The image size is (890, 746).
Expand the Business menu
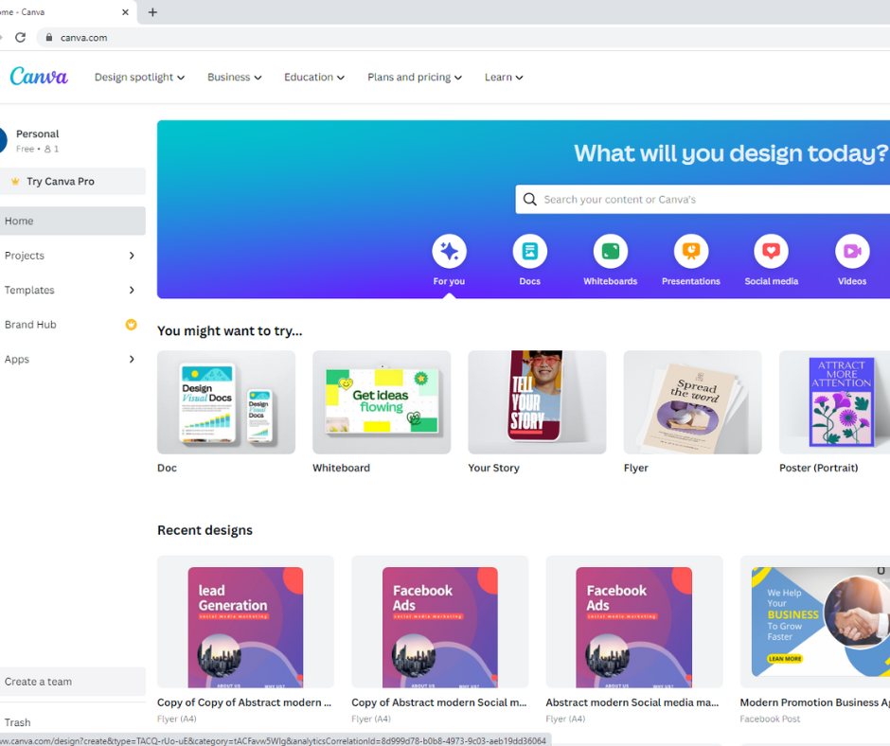(x=235, y=78)
